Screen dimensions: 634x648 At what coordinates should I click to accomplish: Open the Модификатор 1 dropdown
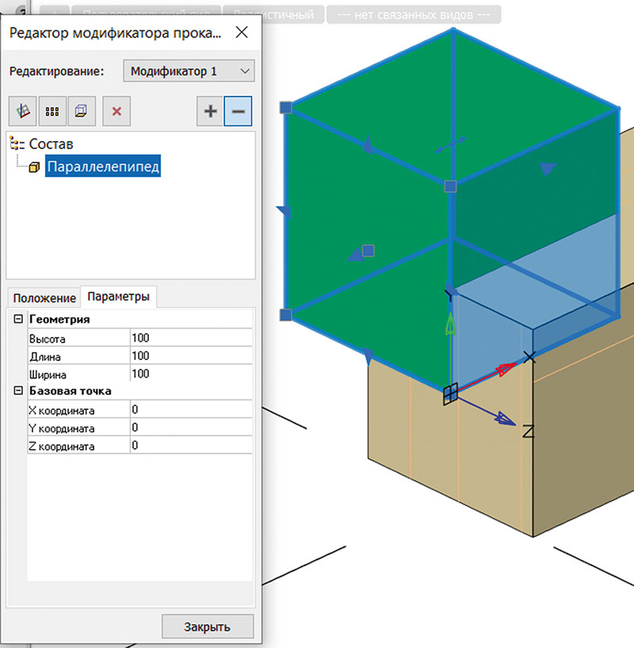point(189,71)
